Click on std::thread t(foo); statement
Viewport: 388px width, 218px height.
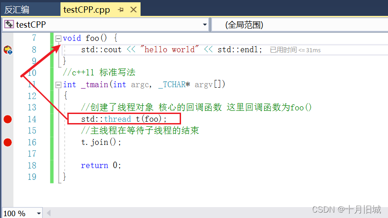124,119
